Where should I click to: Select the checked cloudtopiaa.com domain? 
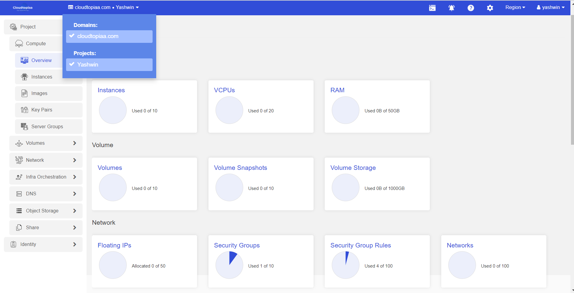pos(109,36)
